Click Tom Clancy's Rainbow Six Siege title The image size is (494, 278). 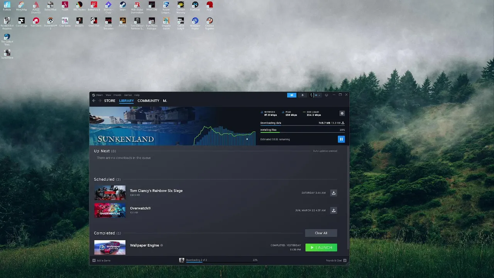pyautogui.click(x=156, y=191)
